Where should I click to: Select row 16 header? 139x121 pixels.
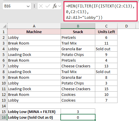(x=4, y=117)
